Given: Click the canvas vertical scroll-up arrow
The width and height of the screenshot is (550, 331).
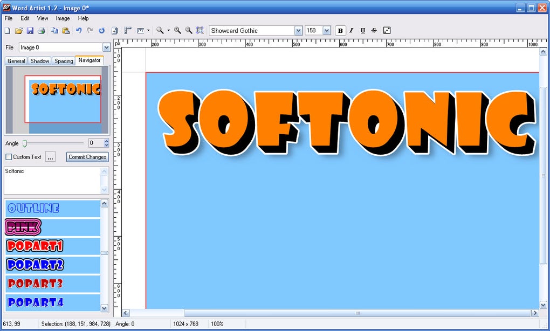Looking at the screenshot, I should coord(543,52).
